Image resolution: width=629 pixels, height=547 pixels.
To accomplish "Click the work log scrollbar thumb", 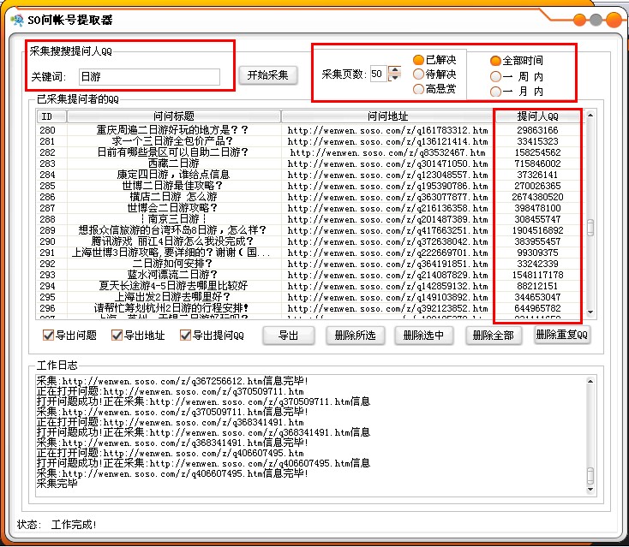I will 590,476.
